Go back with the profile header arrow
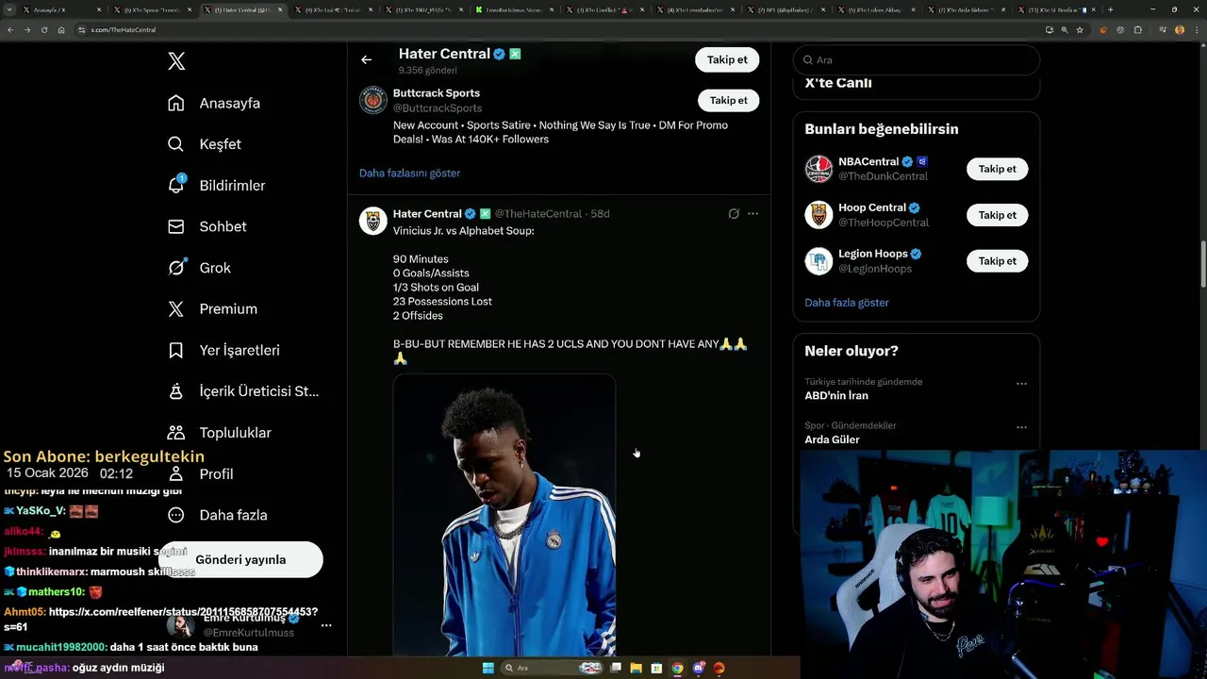 click(366, 59)
